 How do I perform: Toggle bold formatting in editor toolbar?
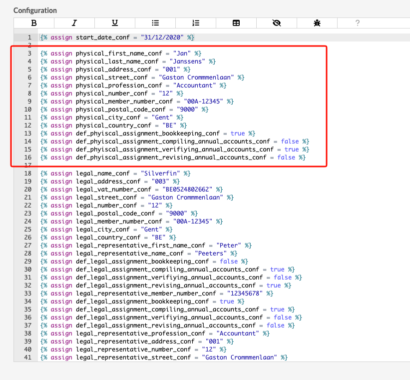[x=34, y=23]
